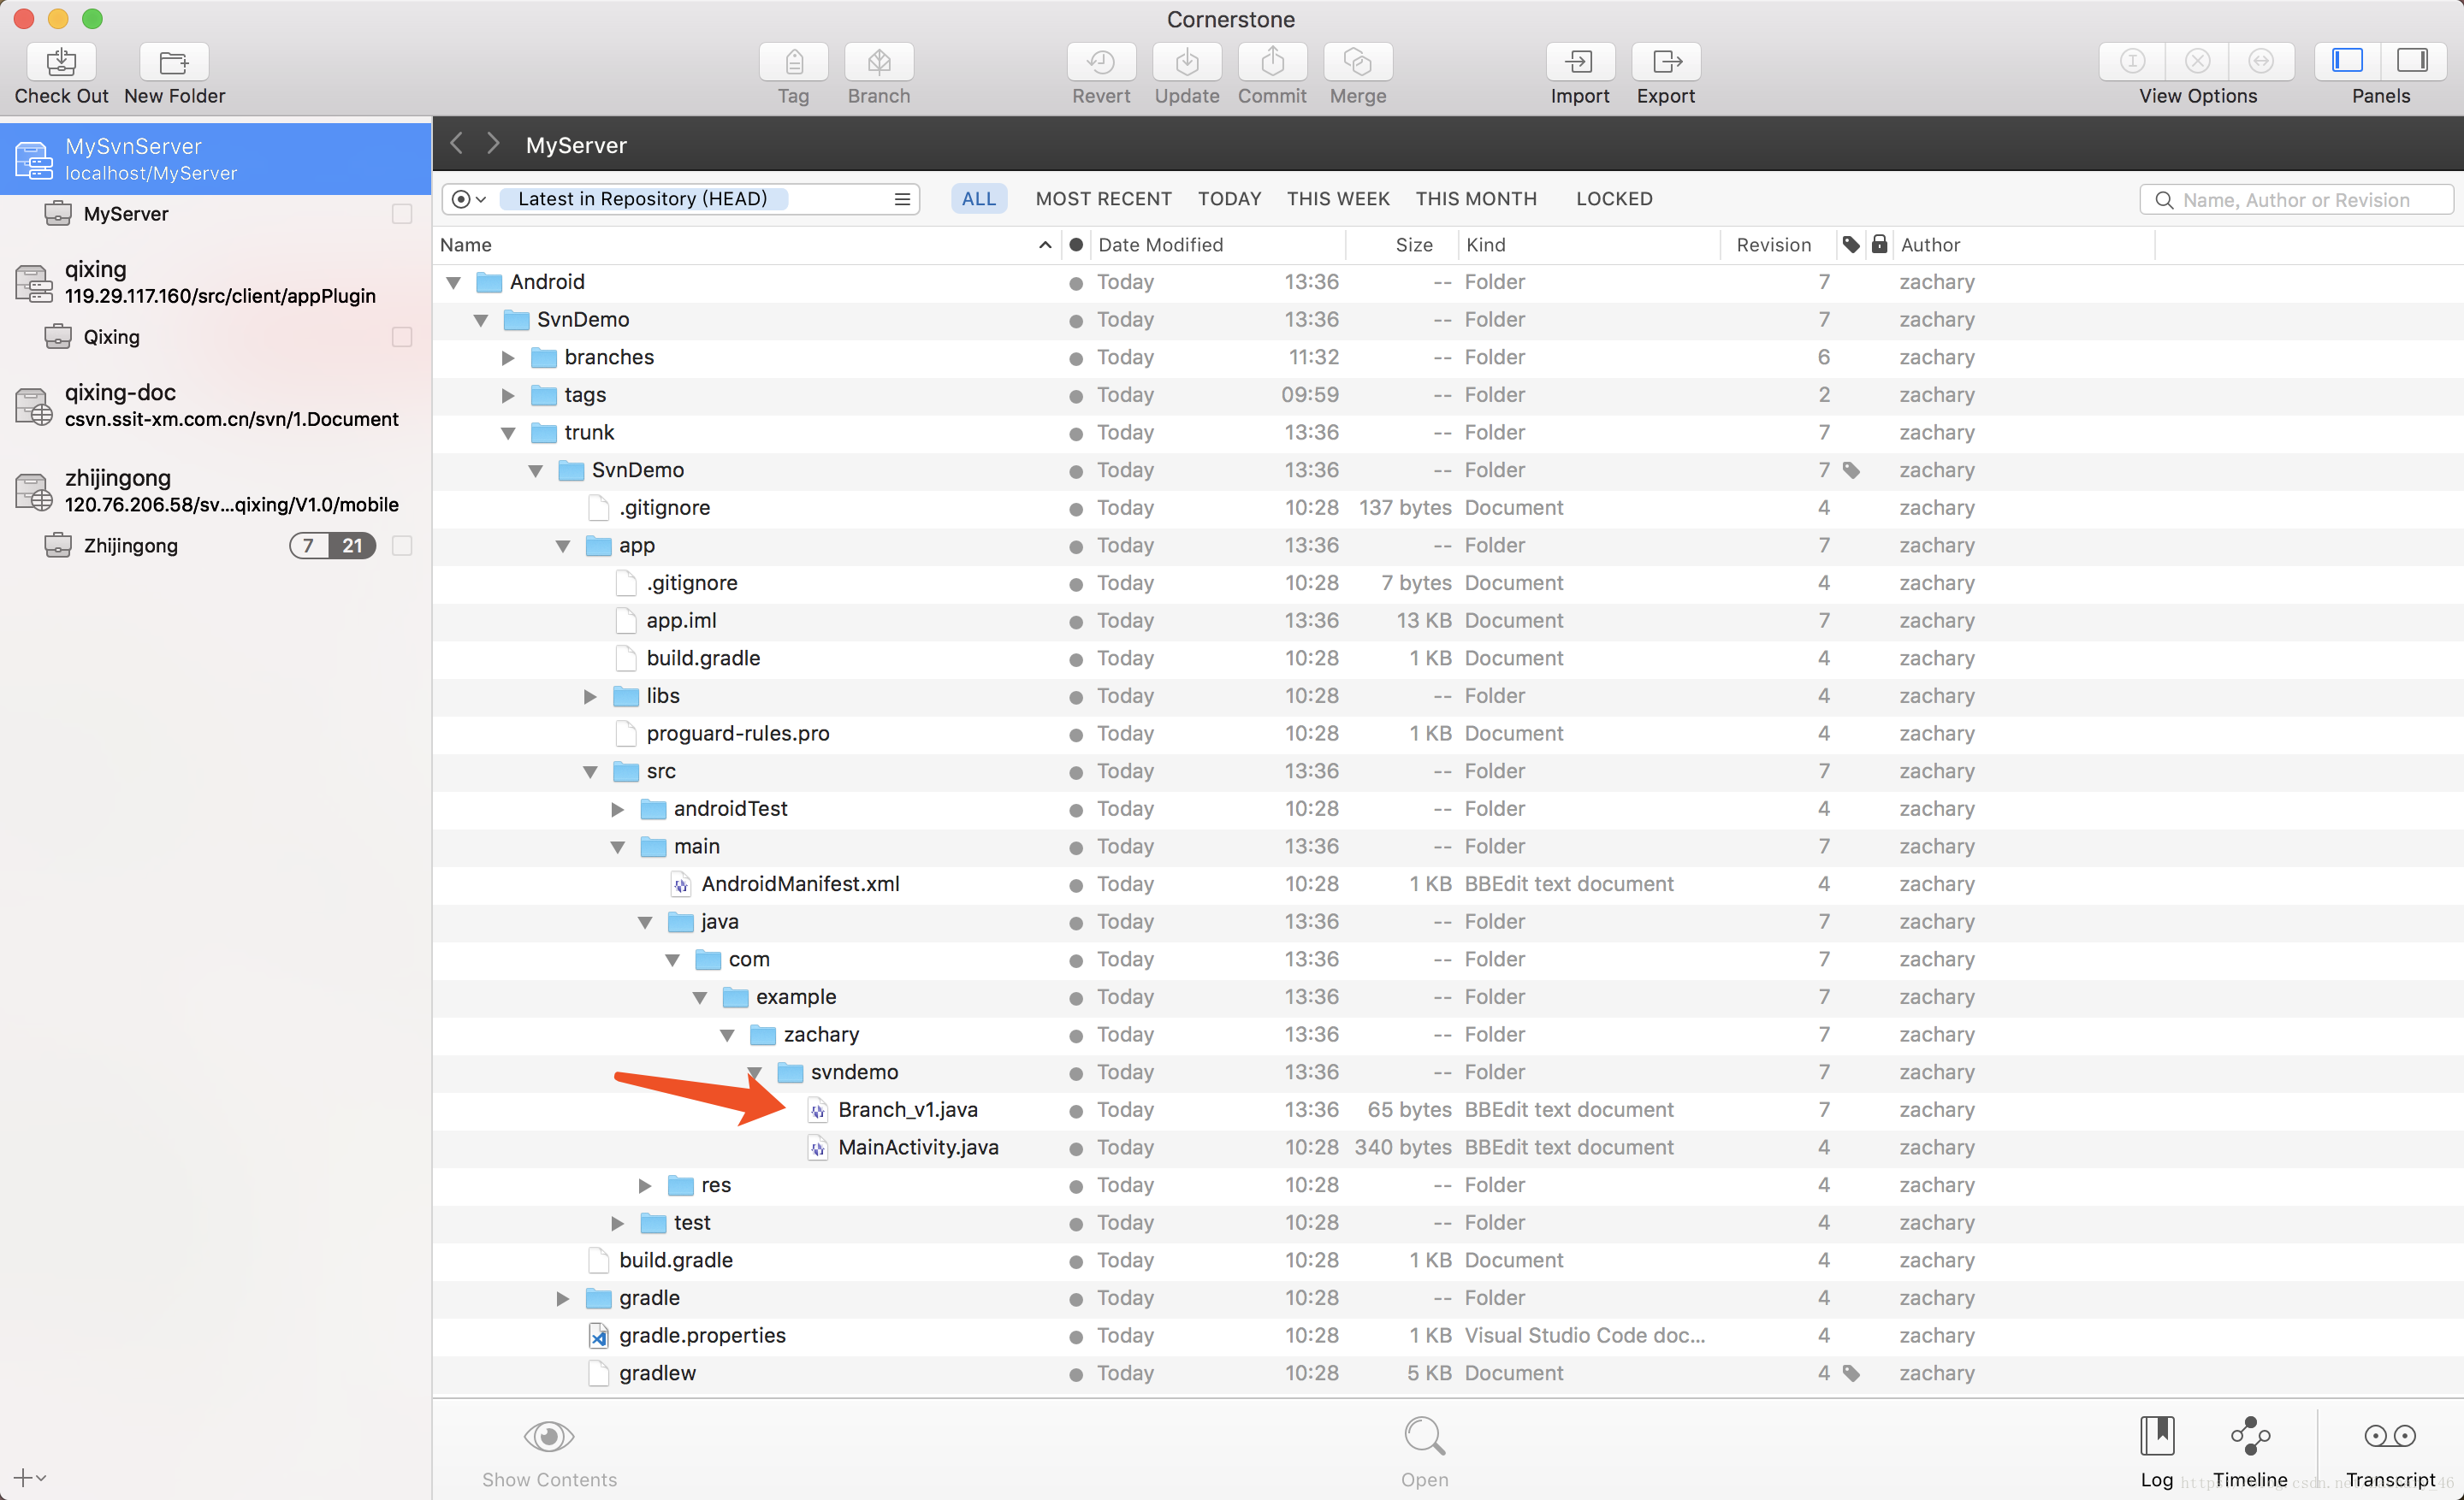Click the Import toolbar icon
This screenshot has height=1500, width=2464.
click(x=1580, y=62)
